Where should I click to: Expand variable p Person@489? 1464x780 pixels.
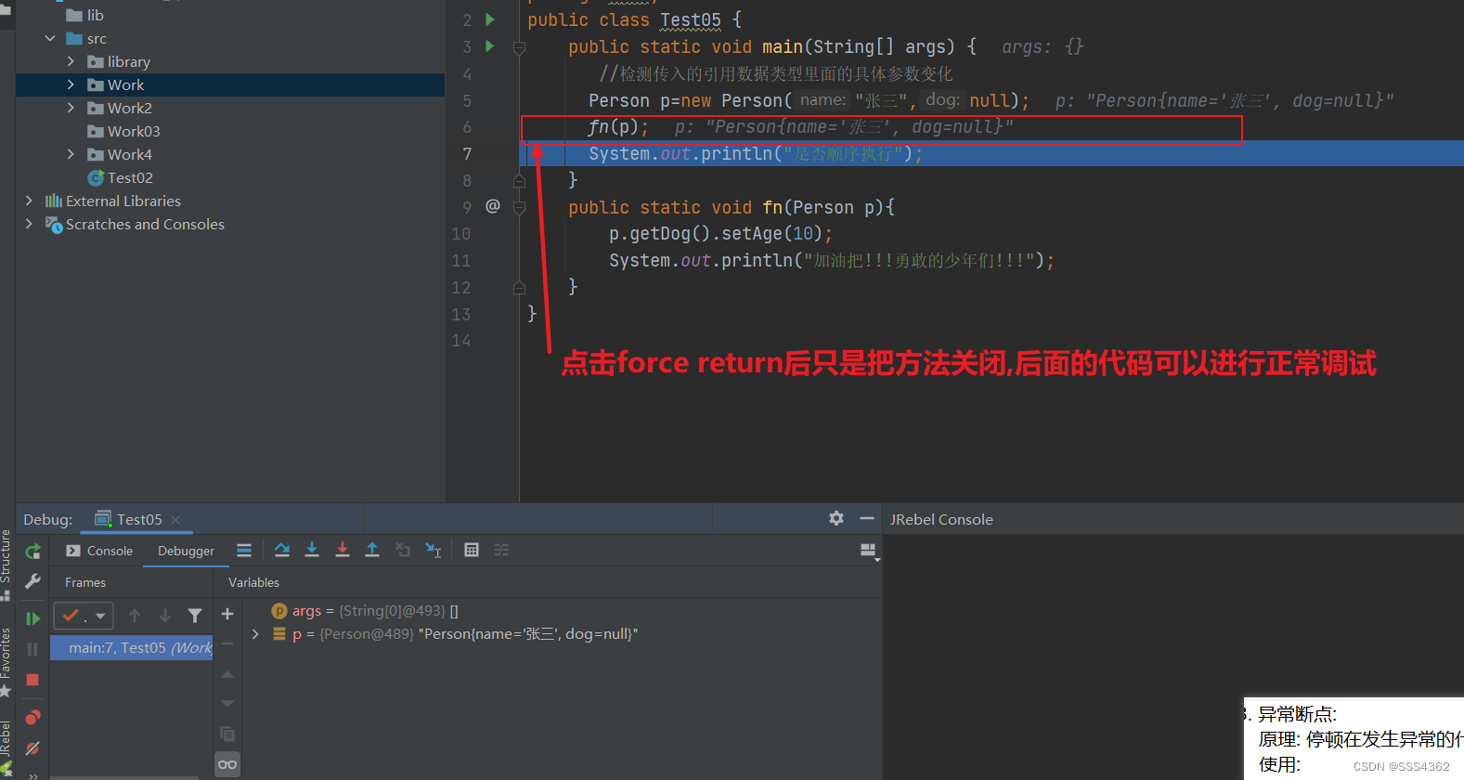tap(255, 633)
